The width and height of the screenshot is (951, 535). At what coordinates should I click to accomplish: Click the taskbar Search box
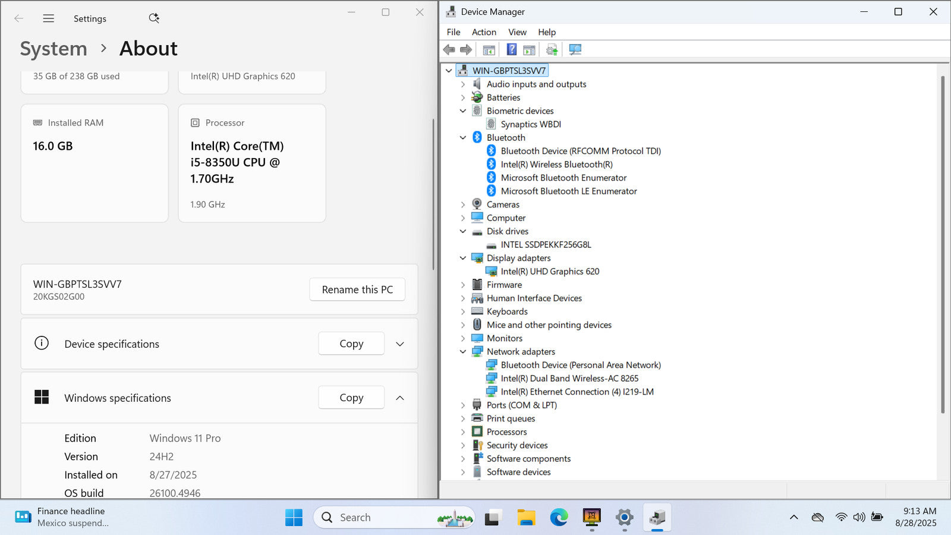pos(394,518)
